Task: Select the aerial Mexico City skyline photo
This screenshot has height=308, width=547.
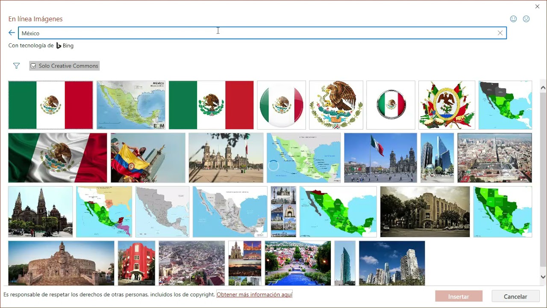Action: [x=495, y=158]
